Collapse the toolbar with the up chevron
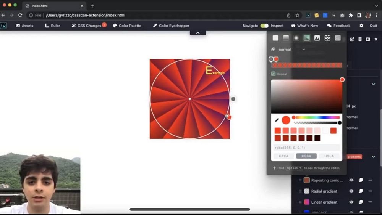This screenshot has height=215, width=382. 198,33
